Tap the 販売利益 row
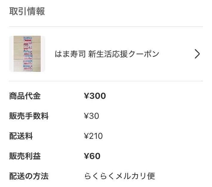This screenshot has height=187, width=212. 106,156
